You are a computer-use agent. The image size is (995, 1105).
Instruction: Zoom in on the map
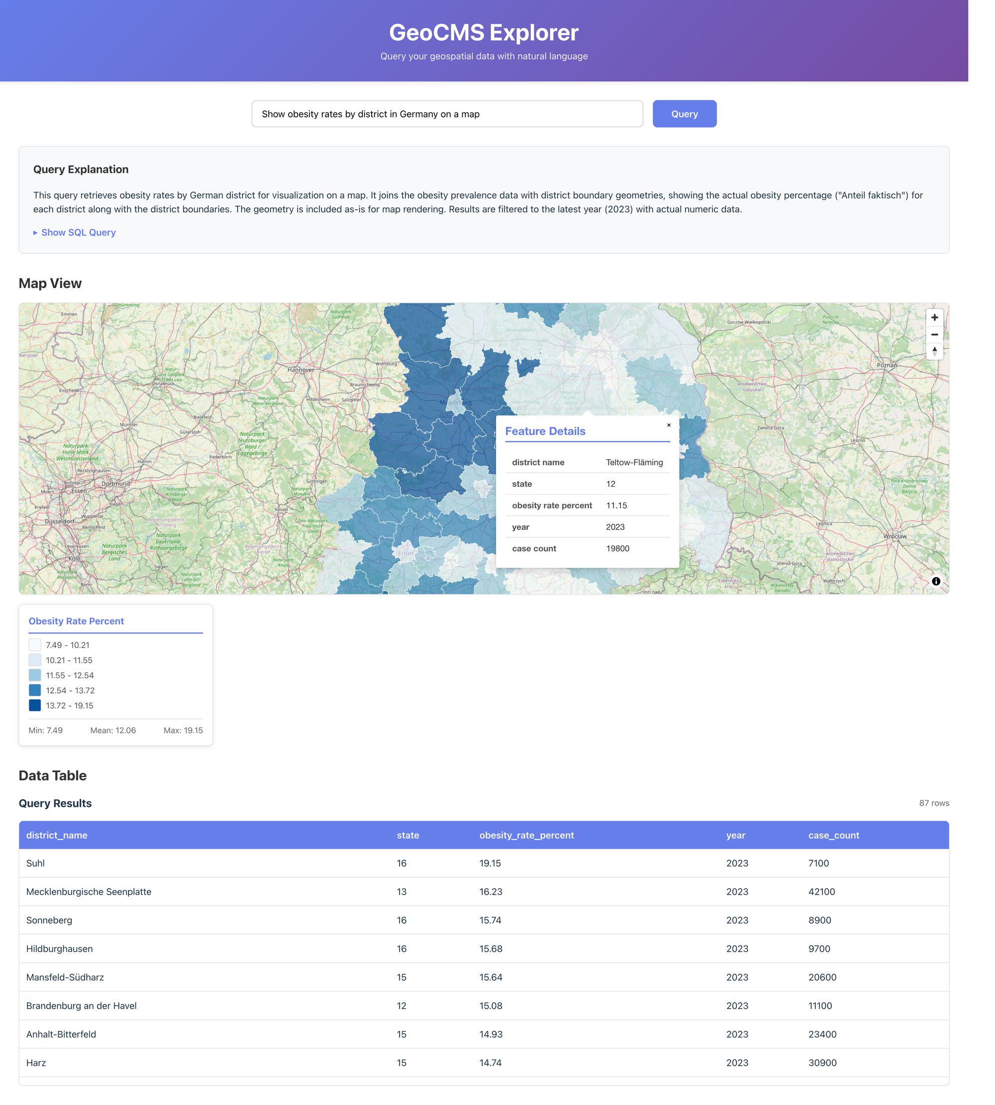[934, 317]
